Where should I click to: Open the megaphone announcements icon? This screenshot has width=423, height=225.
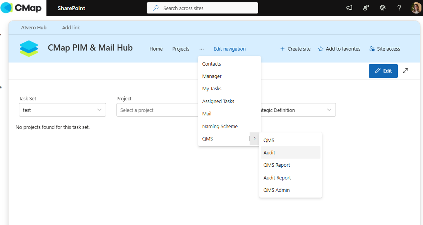pos(349,8)
